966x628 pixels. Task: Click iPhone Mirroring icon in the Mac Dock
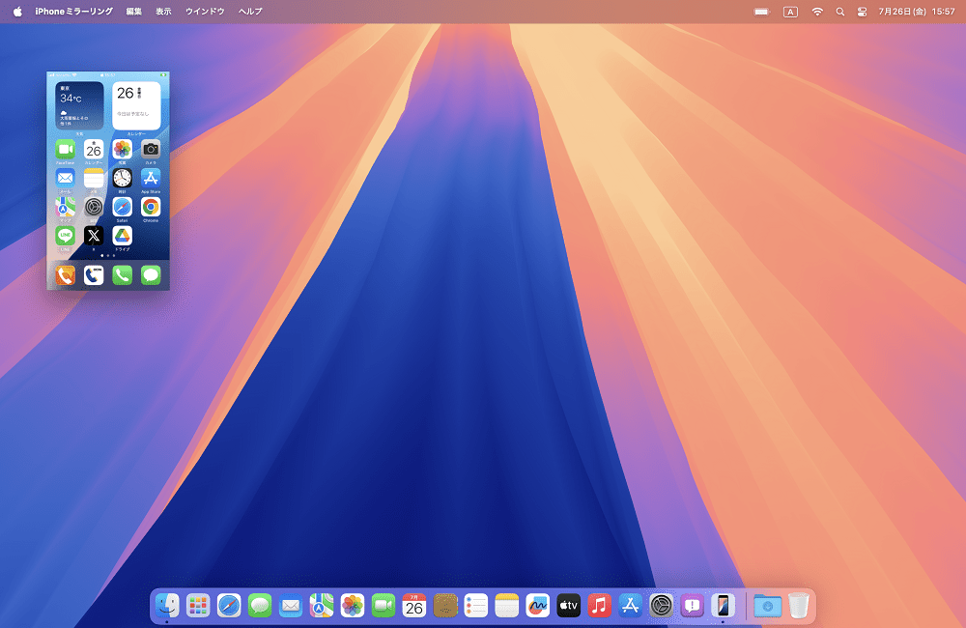tap(723, 606)
